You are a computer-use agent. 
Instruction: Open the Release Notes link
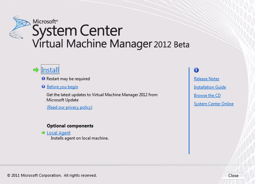point(206,79)
